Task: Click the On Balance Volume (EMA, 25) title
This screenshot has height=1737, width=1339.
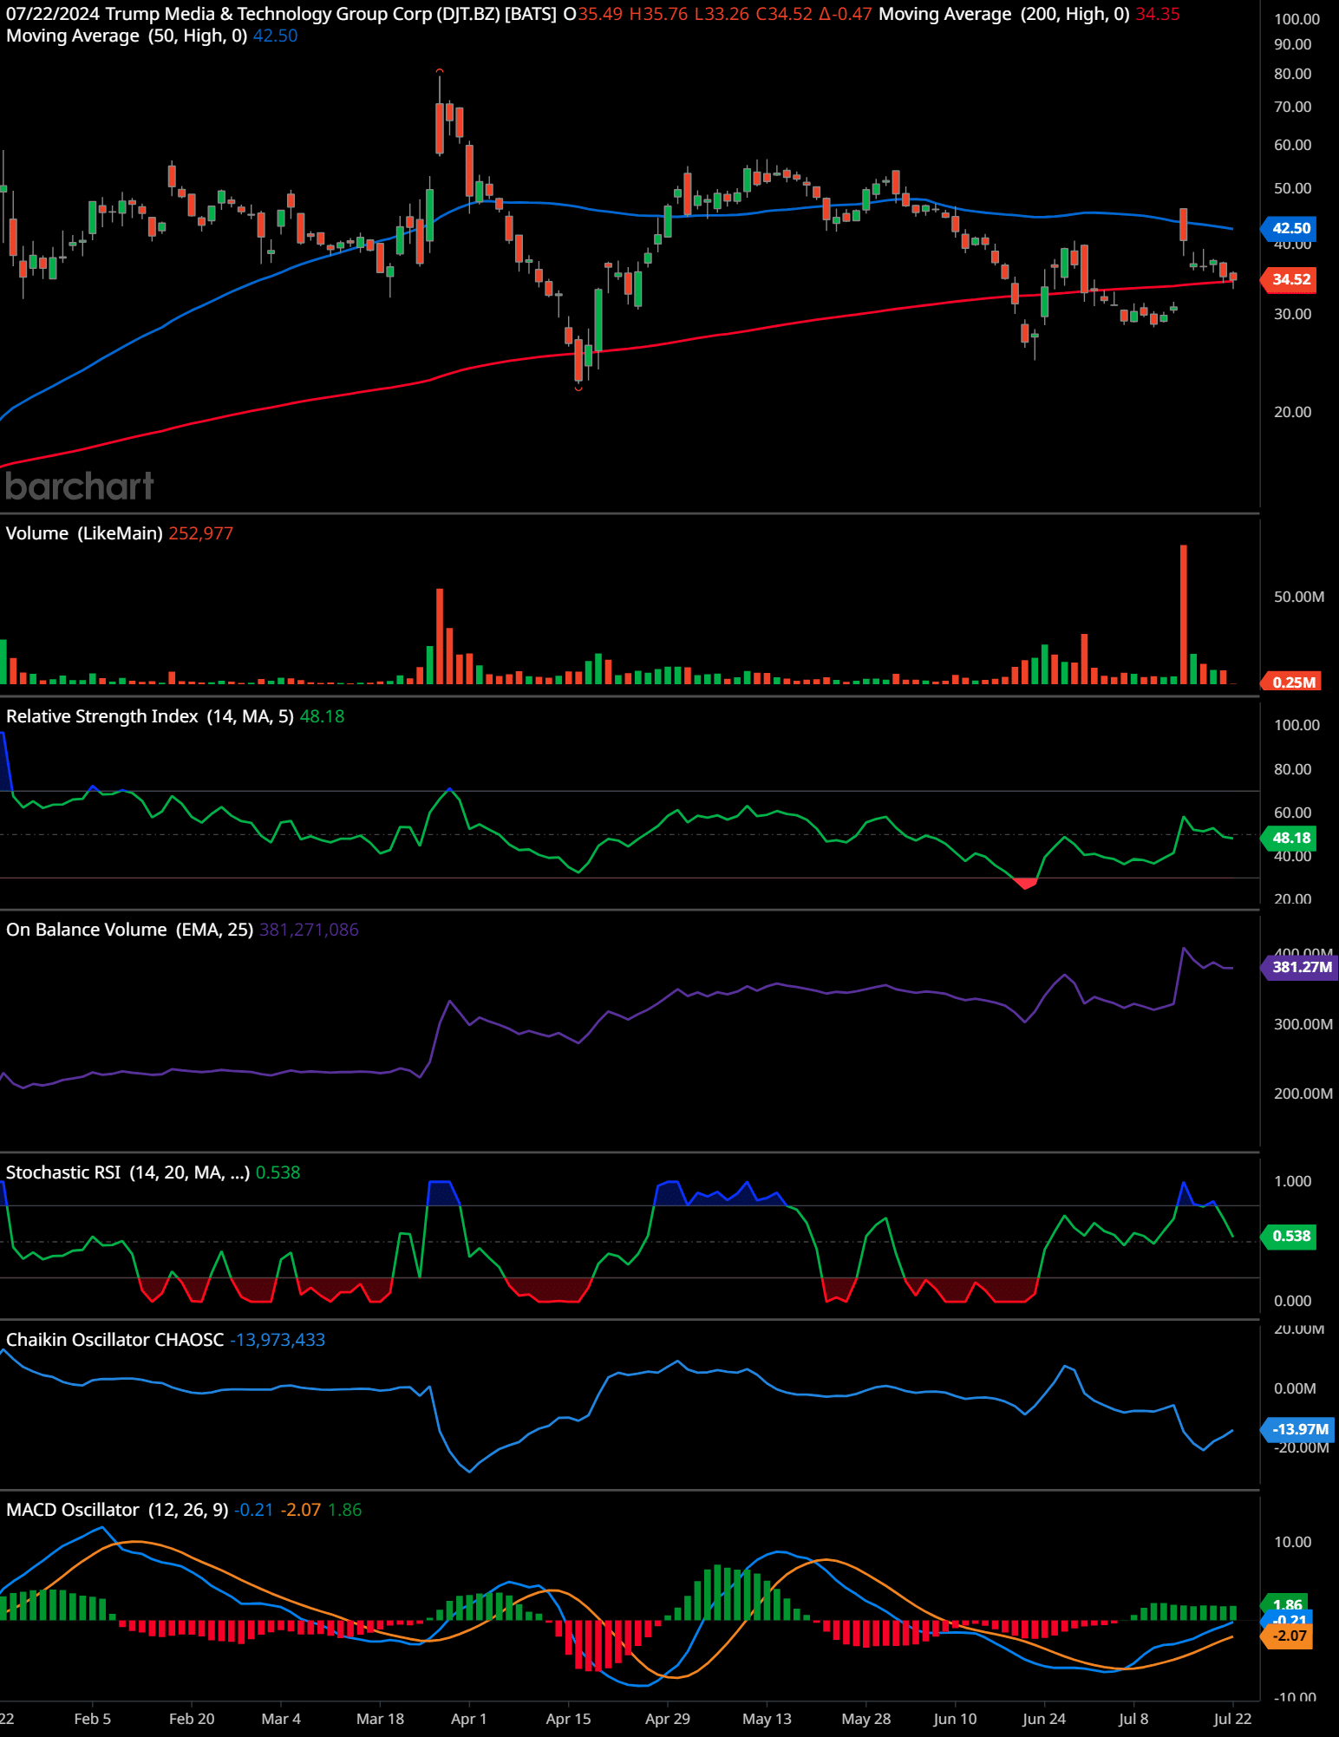Action: tap(129, 930)
